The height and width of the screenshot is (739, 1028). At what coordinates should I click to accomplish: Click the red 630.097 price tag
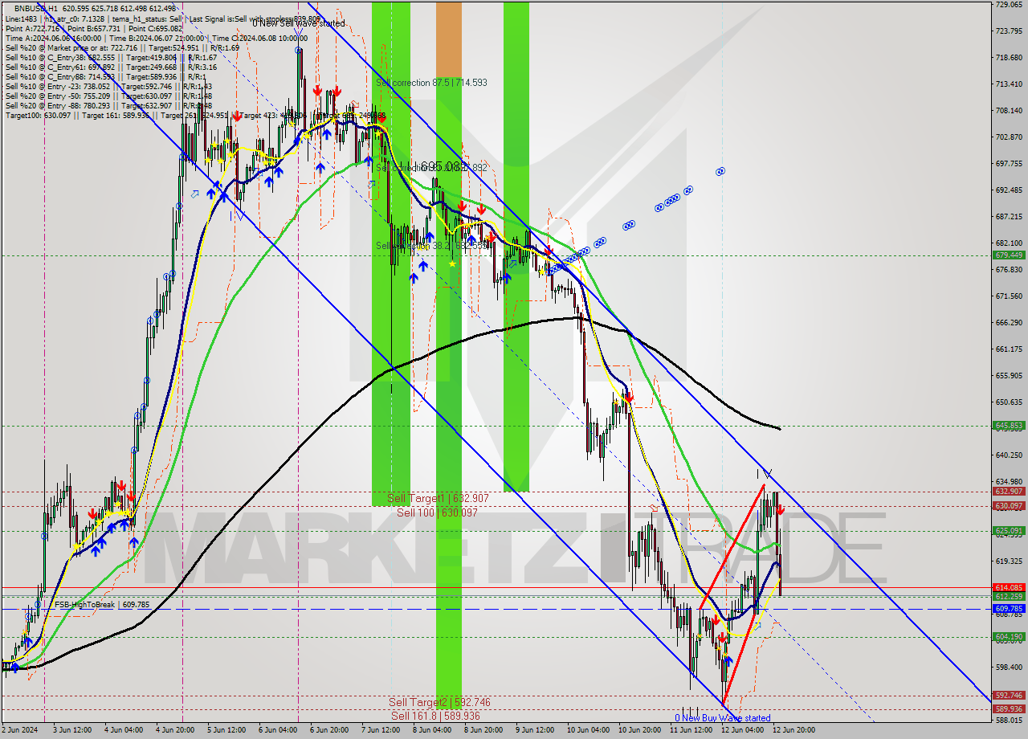click(x=1009, y=506)
